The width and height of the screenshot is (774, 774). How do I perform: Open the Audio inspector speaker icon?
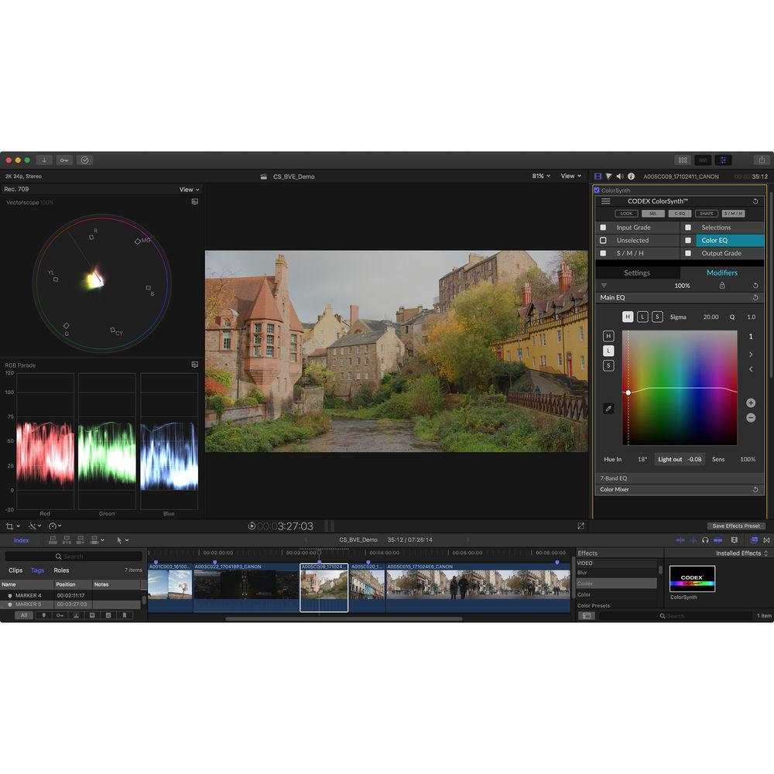tap(618, 176)
